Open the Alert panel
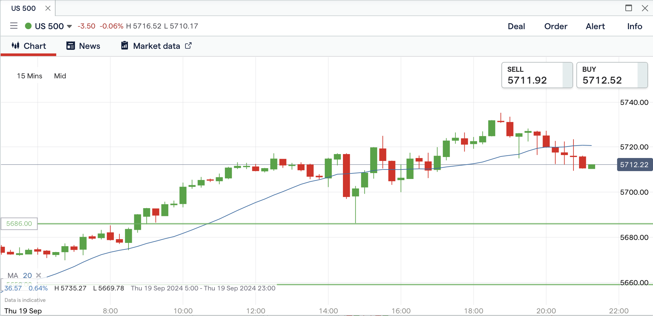This screenshot has height=316, width=653. point(595,26)
